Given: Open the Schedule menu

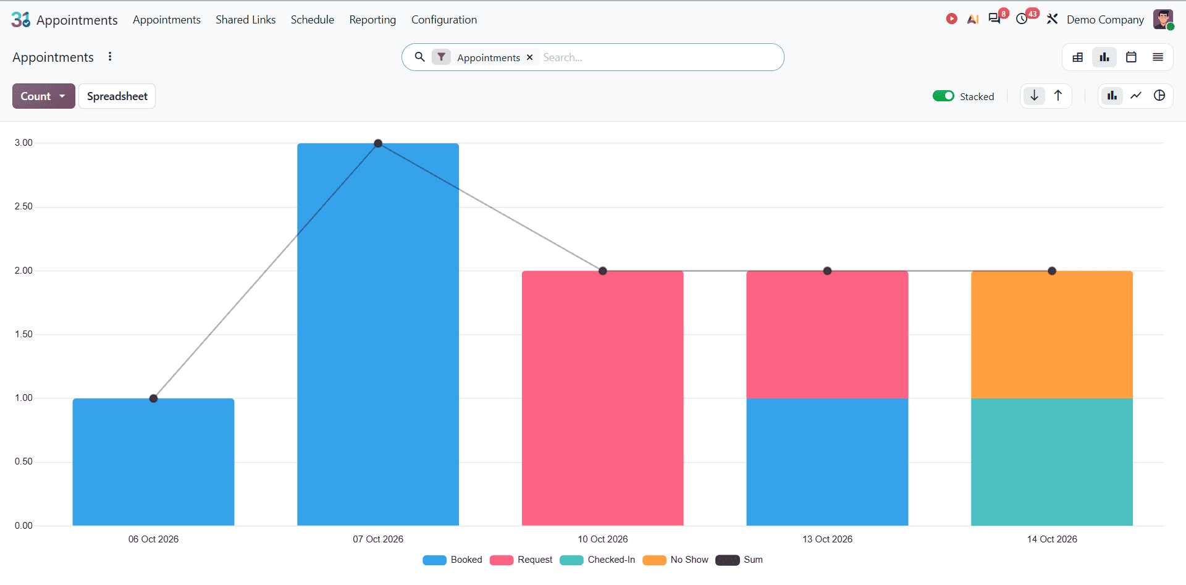Looking at the screenshot, I should tap(313, 20).
